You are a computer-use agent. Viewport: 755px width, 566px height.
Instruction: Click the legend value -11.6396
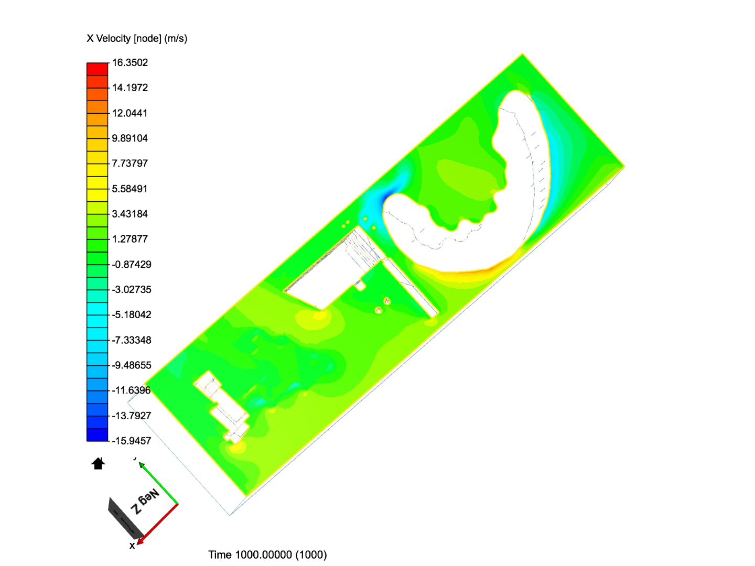click(x=131, y=390)
